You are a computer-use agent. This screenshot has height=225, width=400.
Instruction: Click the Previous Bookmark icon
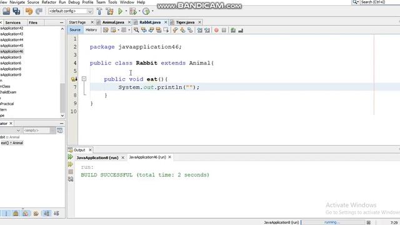coord(175,30)
